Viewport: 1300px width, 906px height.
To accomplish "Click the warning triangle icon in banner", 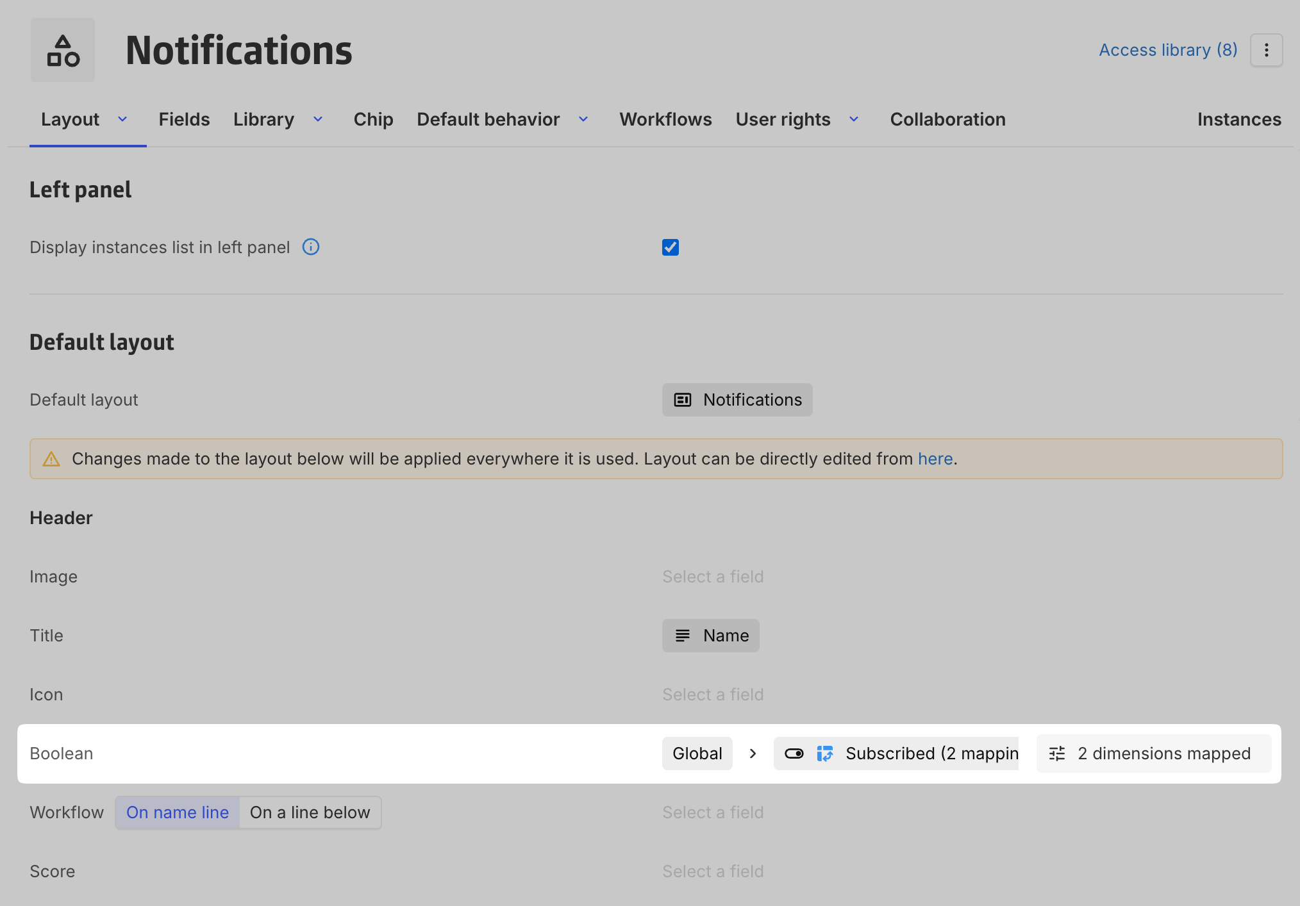I will point(51,459).
